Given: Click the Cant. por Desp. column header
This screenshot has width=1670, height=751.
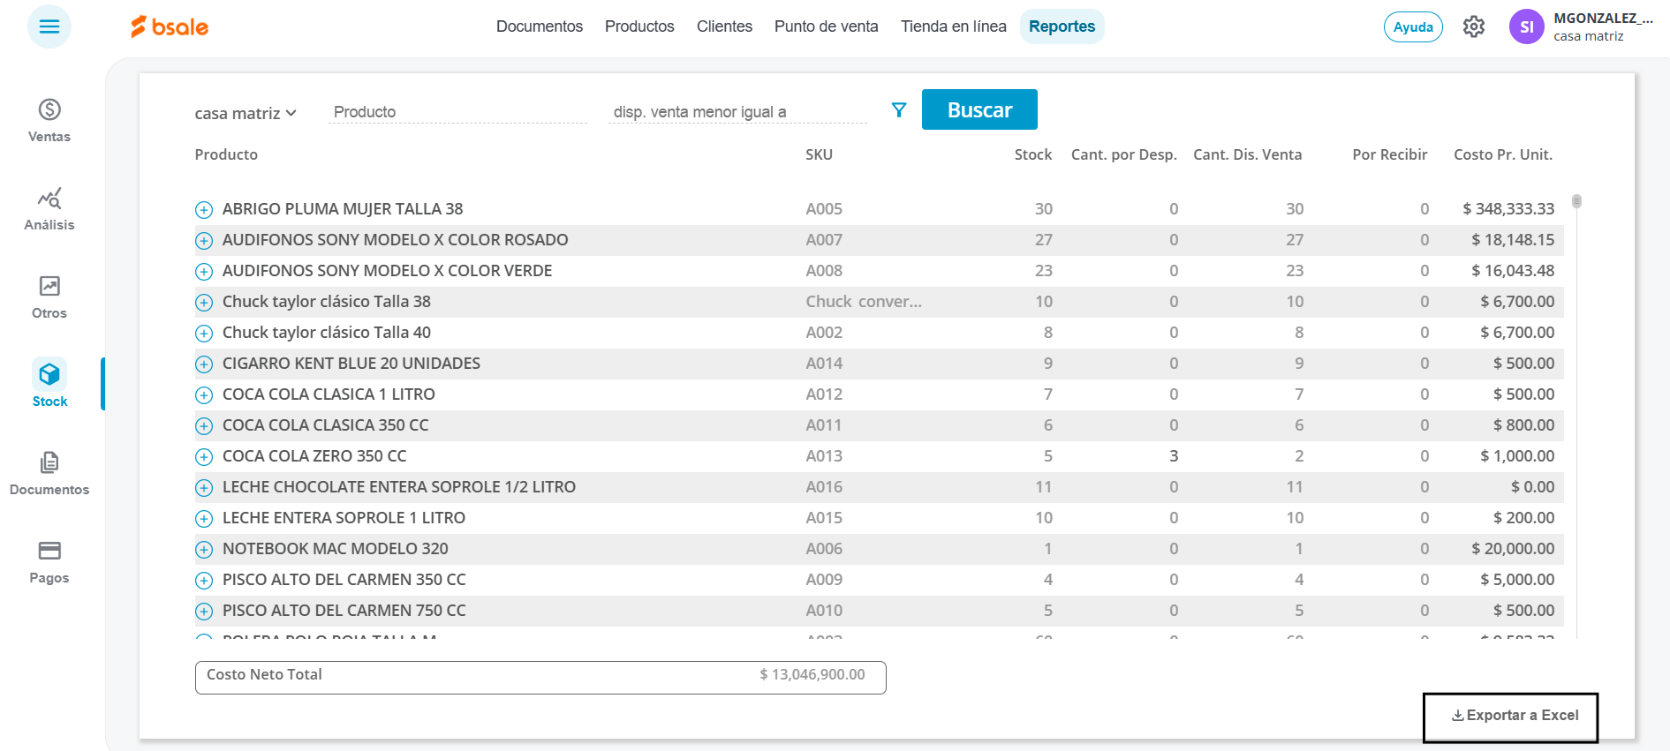Looking at the screenshot, I should [1123, 154].
